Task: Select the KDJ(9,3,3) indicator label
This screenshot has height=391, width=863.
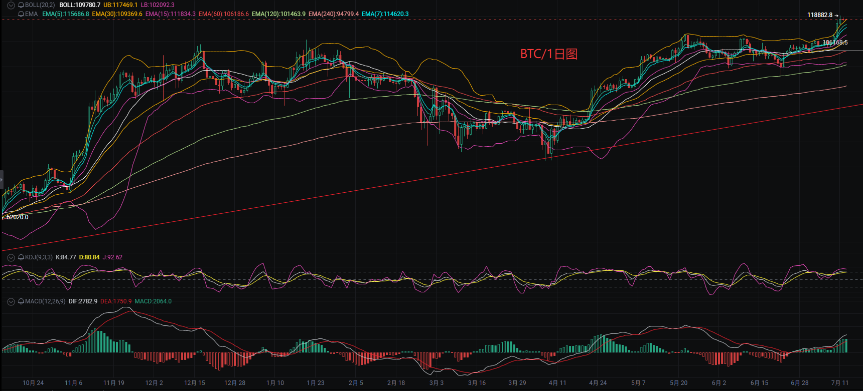Action: [39, 257]
